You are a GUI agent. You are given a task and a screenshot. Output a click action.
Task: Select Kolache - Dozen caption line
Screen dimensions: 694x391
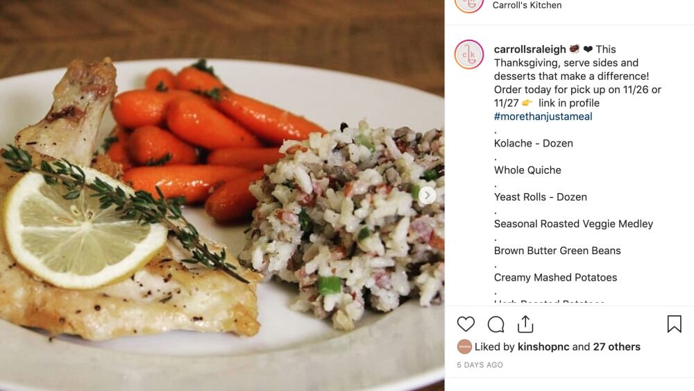(533, 144)
